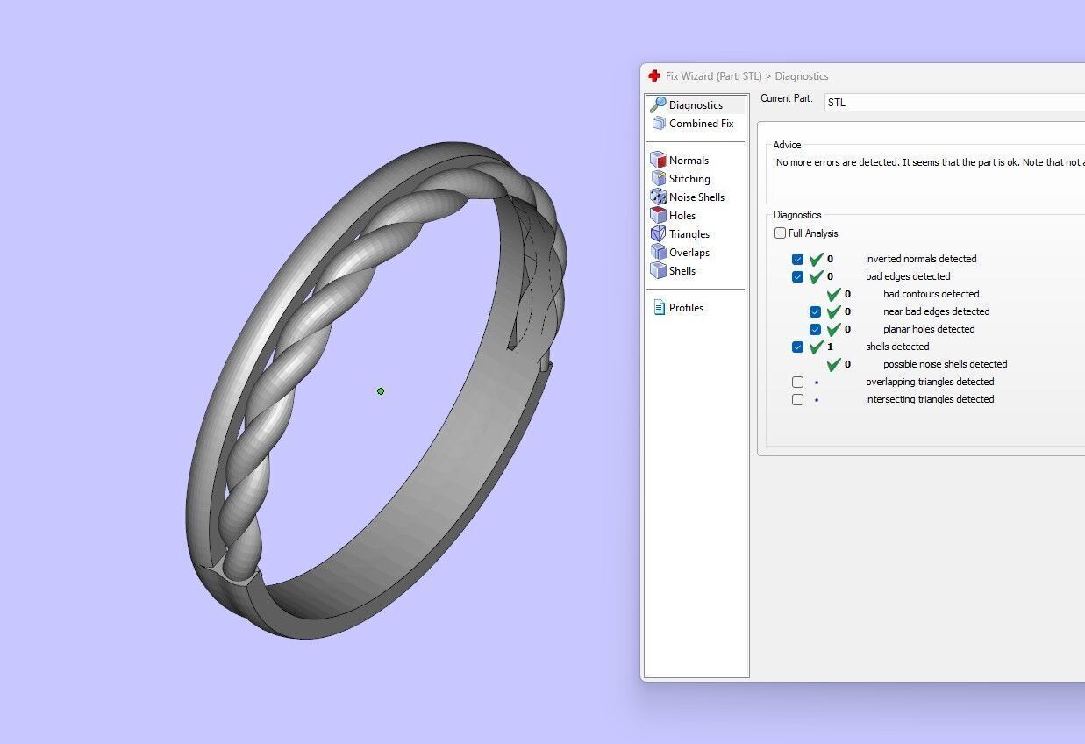The width and height of the screenshot is (1085, 744).
Task: Click green checkmark beside inverted normals
Action: [816, 259]
